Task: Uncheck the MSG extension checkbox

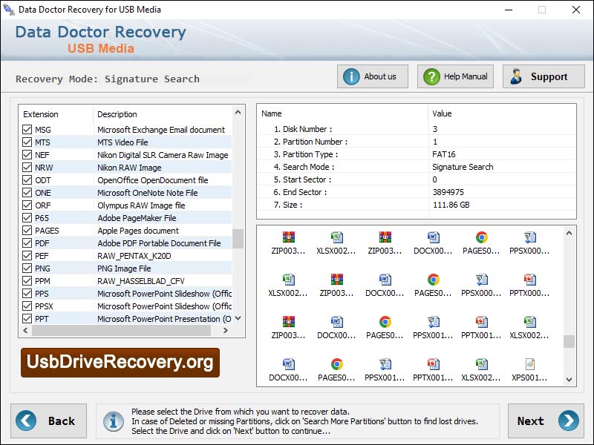Action: click(27, 130)
